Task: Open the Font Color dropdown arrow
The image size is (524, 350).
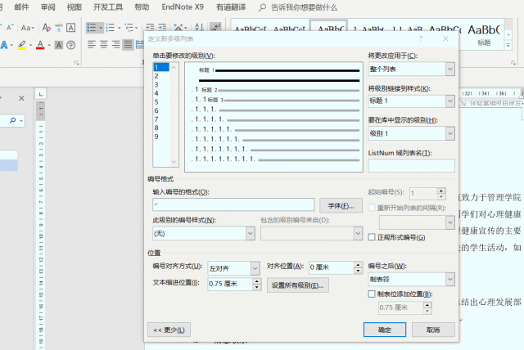Action: (x=49, y=45)
